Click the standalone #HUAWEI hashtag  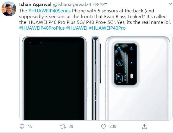point(77,28)
